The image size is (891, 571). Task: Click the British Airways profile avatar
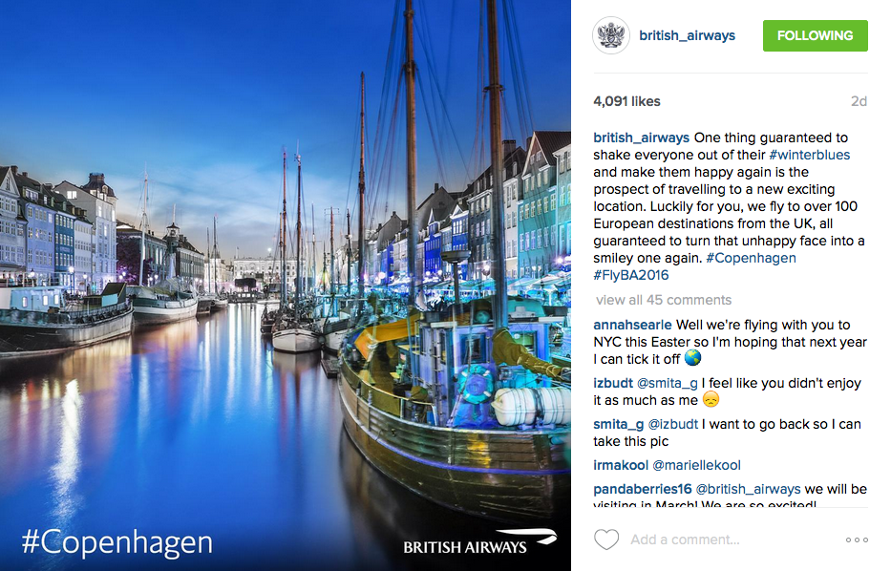tap(611, 35)
